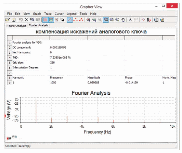Click the highlighted zoom area magnifier icon
Viewport: 182px width, 153px height.
pyautogui.click(x=106, y=20)
